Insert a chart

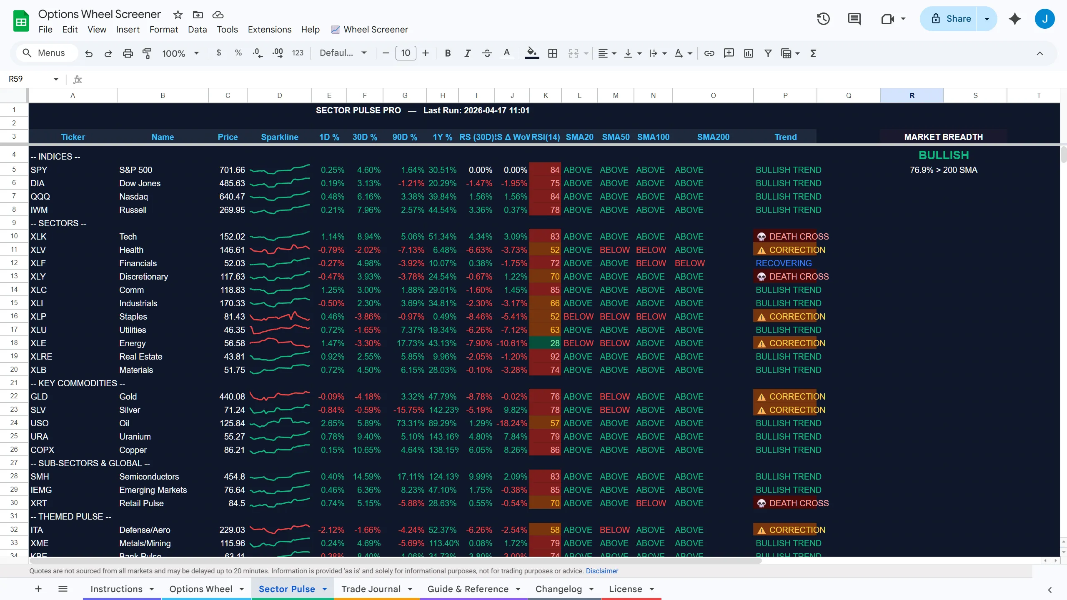pyautogui.click(x=749, y=53)
